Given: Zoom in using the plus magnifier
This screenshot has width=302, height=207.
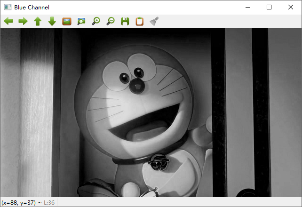Looking at the screenshot, I should tap(96, 21).
